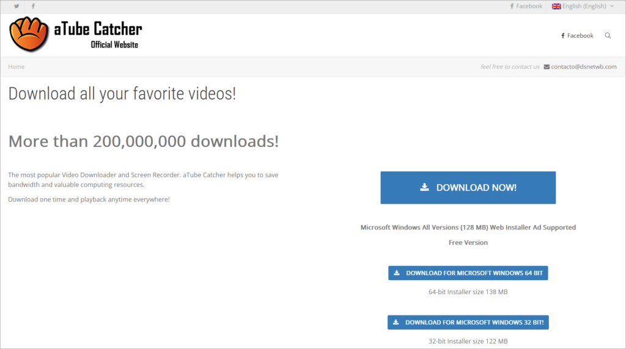Screen dimensions: 626x349
Task: Open the Twitter icon in top bar
Action: (17, 6)
